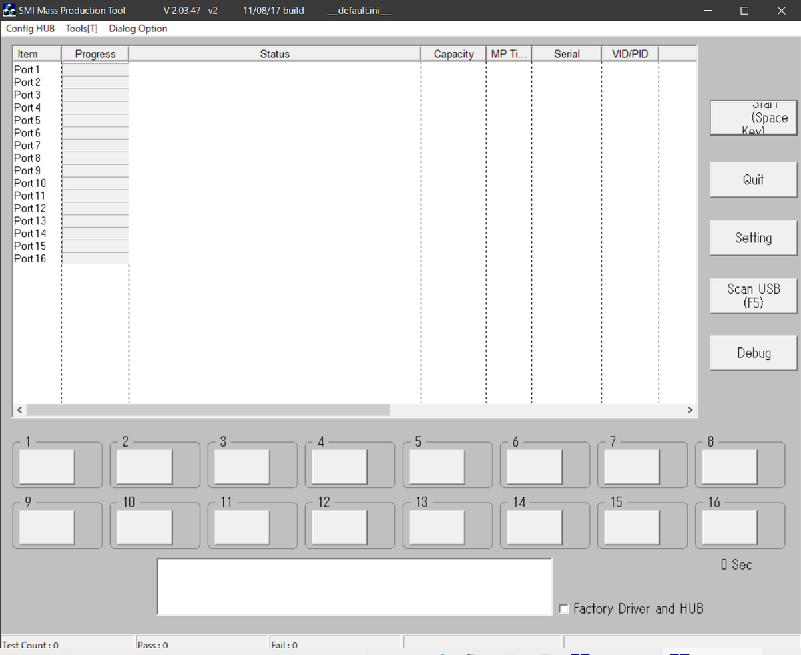Click the port 7 slot button
801x655 pixels.
pyautogui.click(x=631, y=467)
